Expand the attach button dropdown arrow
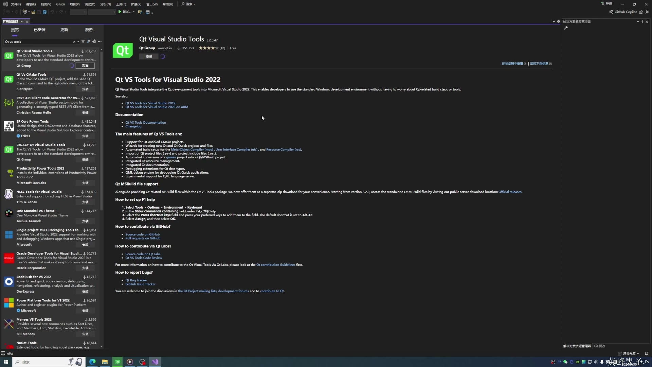Viewport: 652px width, 367px height. coord(134,12)
